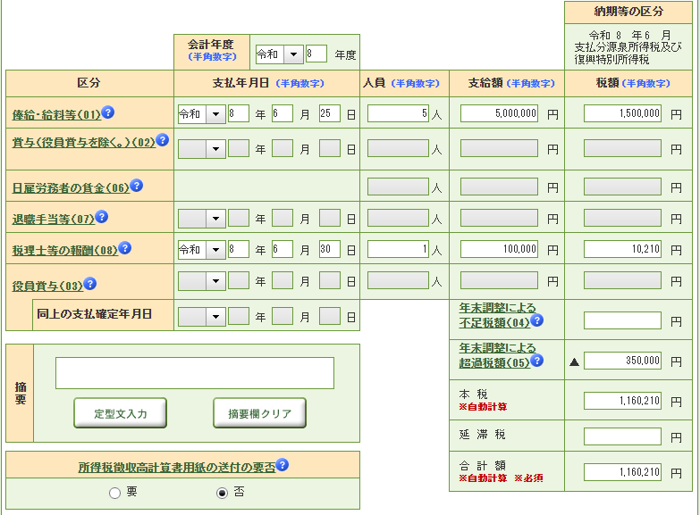Screen dimensions: 700x515
Task: Open era dropdown in 俸給・給料等 row
Action: (202, 114)
